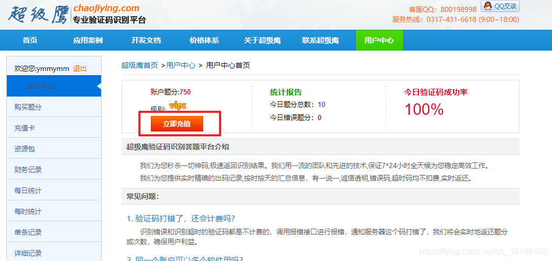The width and height of the screenshot is (552, 261).
Task: Click the 服务热线 phone number text
Action: click(456, 19)
